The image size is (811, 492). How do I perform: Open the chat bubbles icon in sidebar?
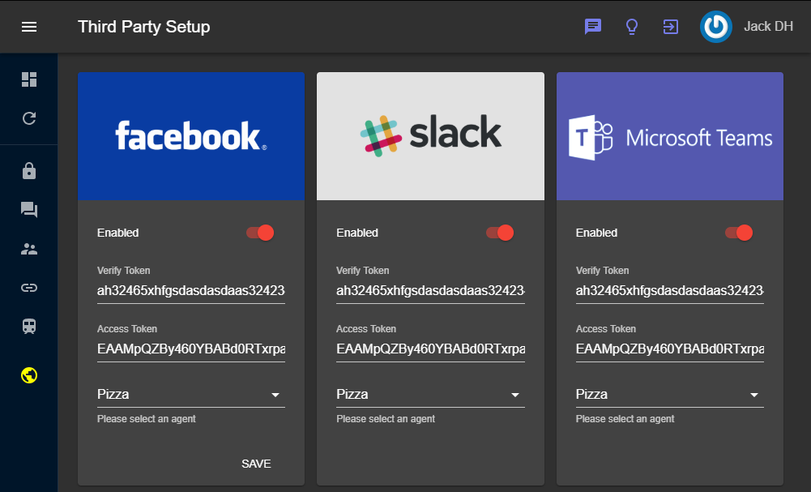pyautogui.click(x=29, y=210)
